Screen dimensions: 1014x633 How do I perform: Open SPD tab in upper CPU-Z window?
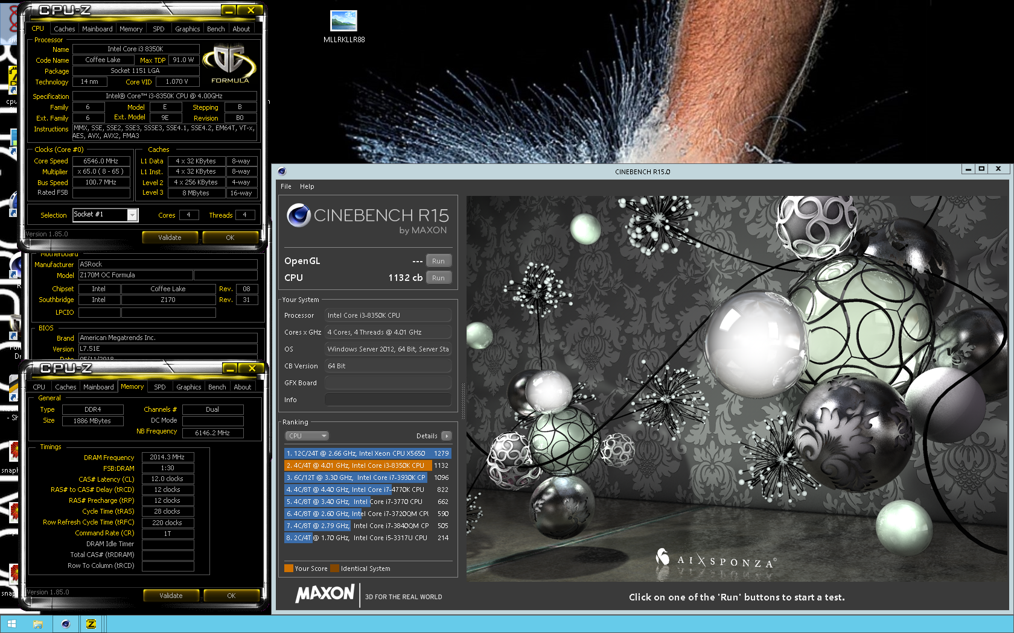click(x=159, y=29)
